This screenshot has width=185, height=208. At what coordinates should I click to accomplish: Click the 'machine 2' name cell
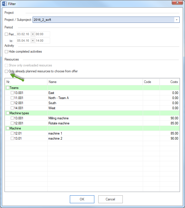point(95,138)
